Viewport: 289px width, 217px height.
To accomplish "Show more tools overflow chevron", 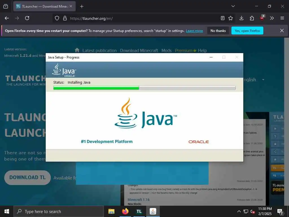I will (x=272, y=18).
